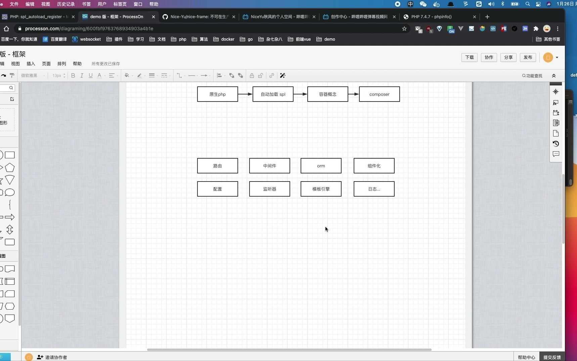Image resolution: width=577 pixels, height=361 pixels.
Task: Open the 功能查找 function search
Action: (x=532, y=76)
